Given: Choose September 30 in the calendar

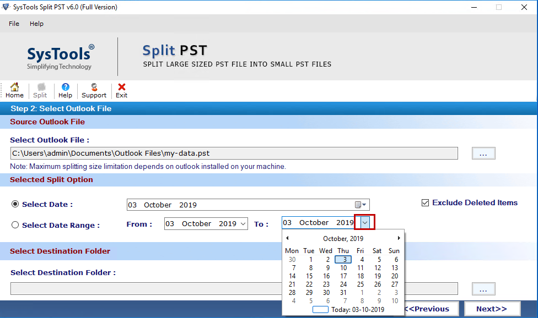Looking at the screenshot, I should (x=292, y=260).
